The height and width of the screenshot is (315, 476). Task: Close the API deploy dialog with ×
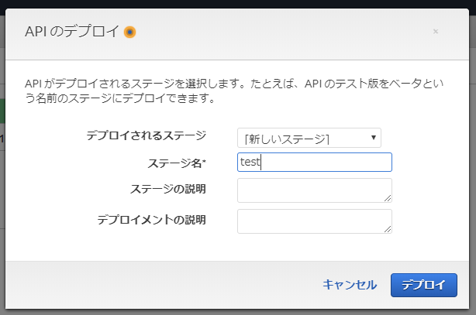(436, 32)
